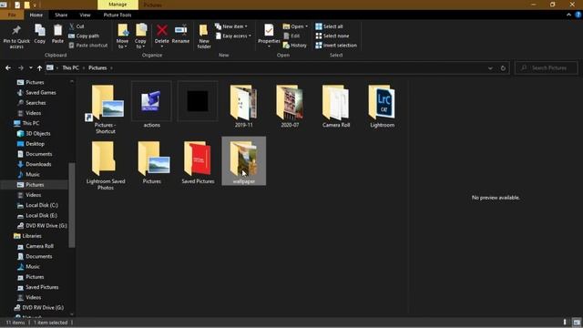Click Pictures breadcrumb in address bar
Image resolution: width=583 pixels, height=328 pixels.
pos(97,68)
